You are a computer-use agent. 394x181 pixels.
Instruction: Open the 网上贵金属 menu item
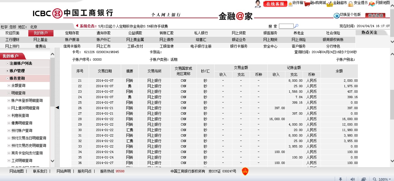[x=135, y=40]
